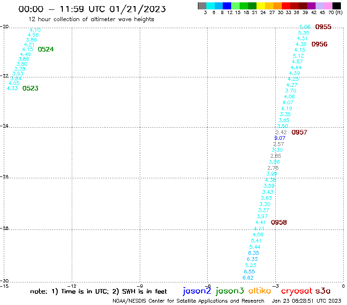The image size is (347, 305).
Task: Click the 5.41 wave height value
Action: click(256, 241)
